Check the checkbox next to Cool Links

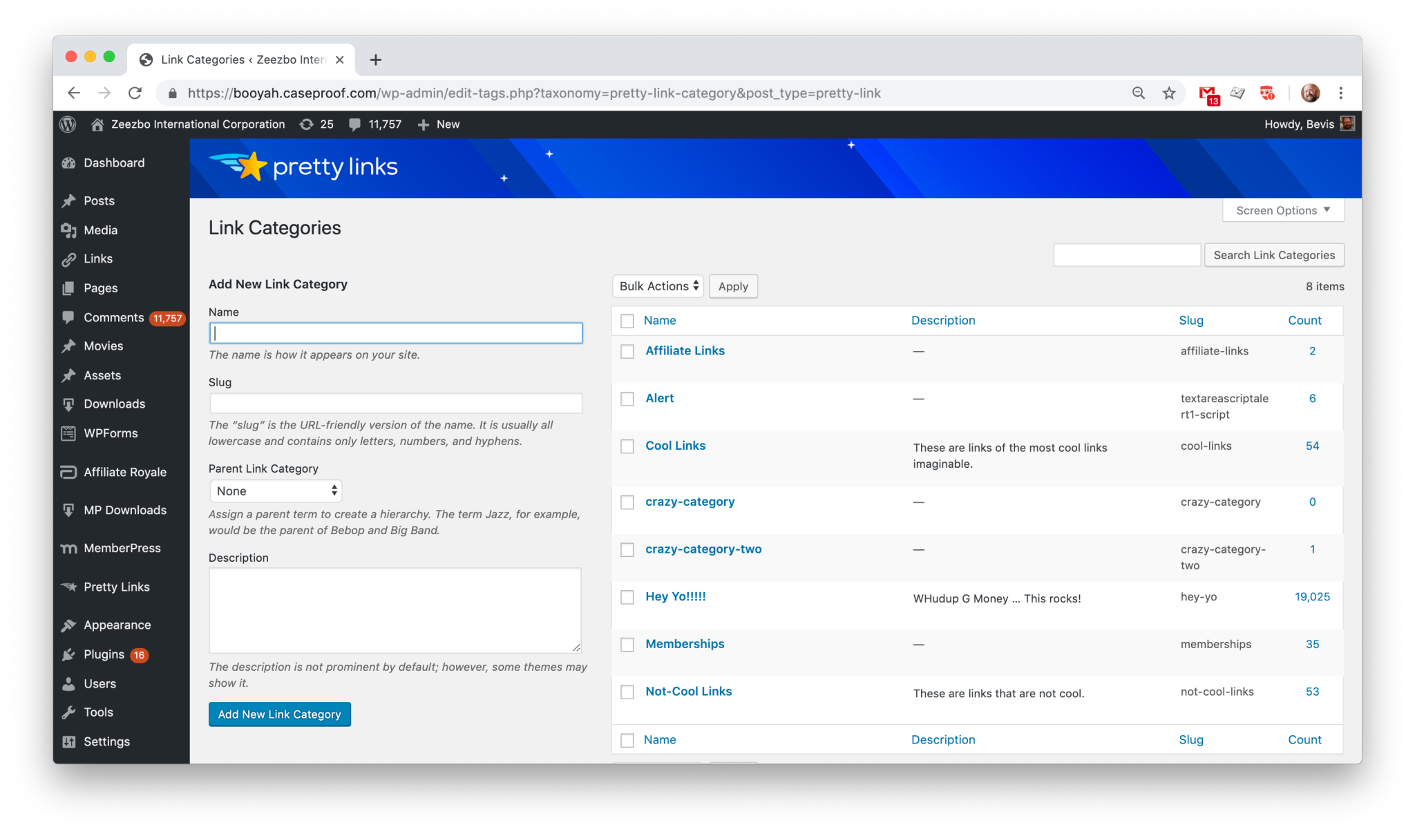click(627, 446)
